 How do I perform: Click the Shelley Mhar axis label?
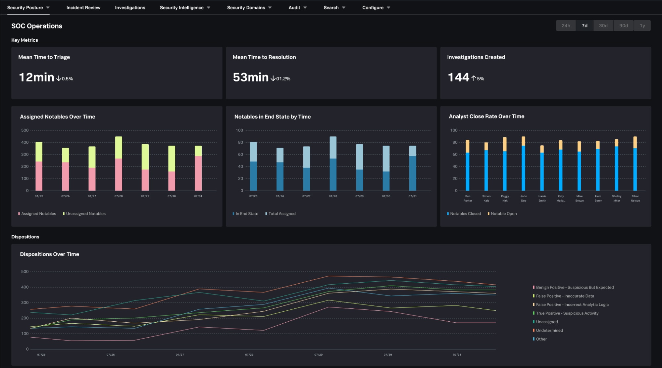(x=617, y=198)
